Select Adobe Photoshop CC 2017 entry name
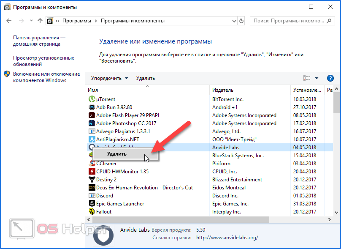The height and width of the screenshot is (249, 341). (126, 123)
